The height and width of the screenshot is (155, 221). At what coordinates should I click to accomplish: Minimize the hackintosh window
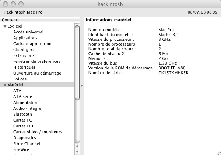click(x=13, y=4)
